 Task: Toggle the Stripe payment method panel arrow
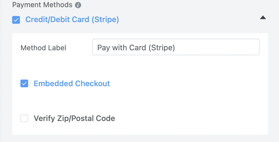(x=263, y=17)
